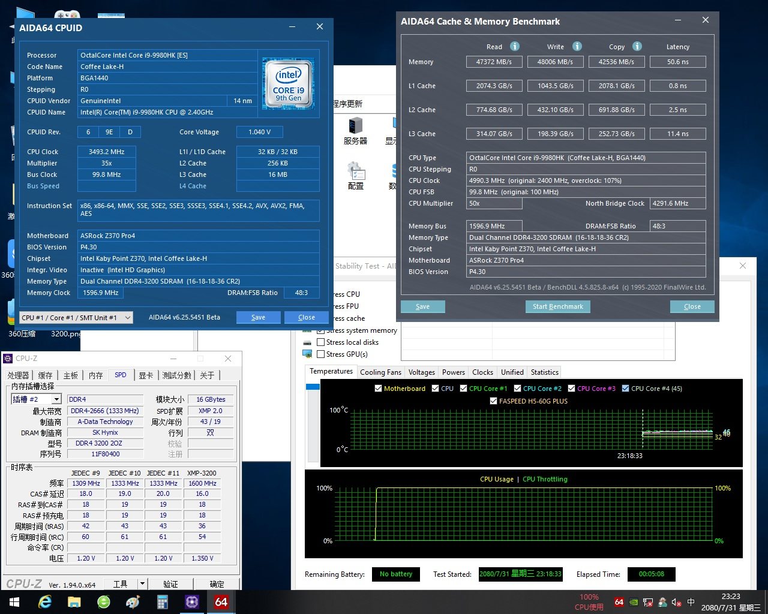
Task: Expand the 工具 dropdown arrow in CPU-Z
Action: coord(142,584)
